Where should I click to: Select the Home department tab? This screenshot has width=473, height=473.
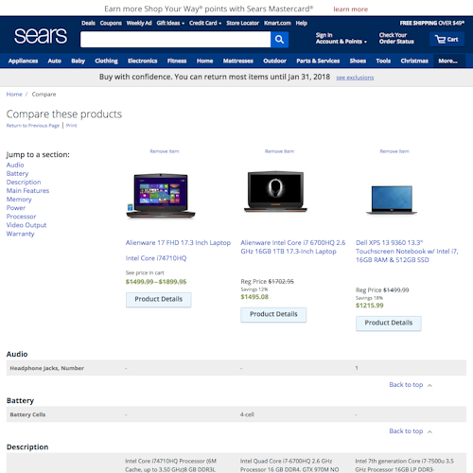(204, 61)
